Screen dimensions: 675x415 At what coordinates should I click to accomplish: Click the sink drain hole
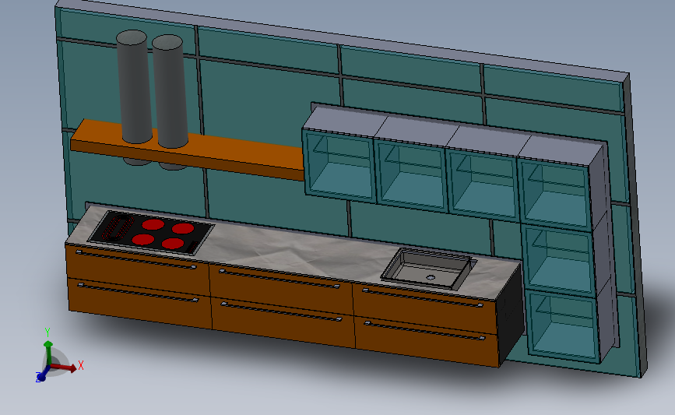tap(430, 278)
